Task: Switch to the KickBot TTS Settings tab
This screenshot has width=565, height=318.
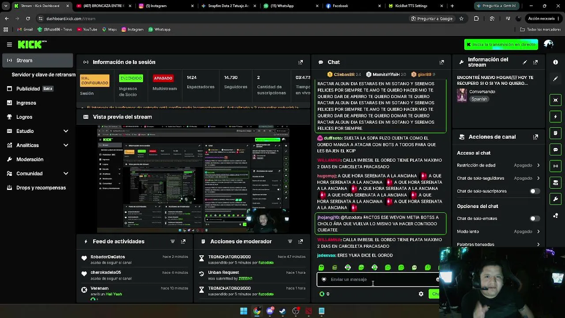Action: coord(415,6)
